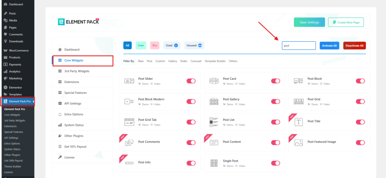Click the Post Slider widget icon
386x178 pixels.
(129, 81)
